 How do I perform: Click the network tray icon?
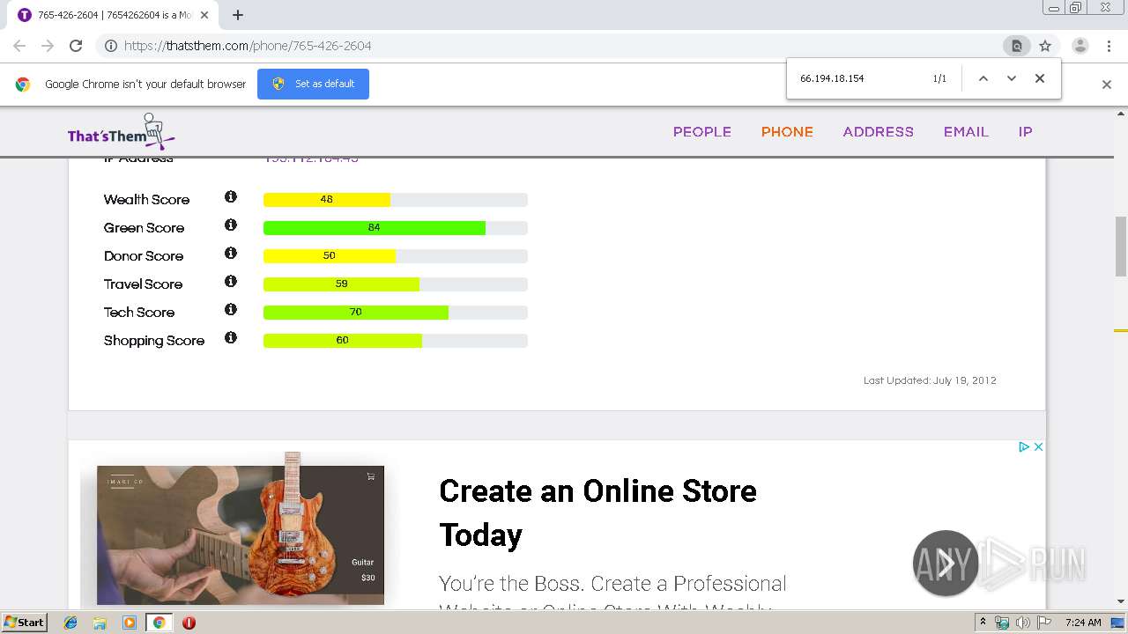click(1002, 623)
